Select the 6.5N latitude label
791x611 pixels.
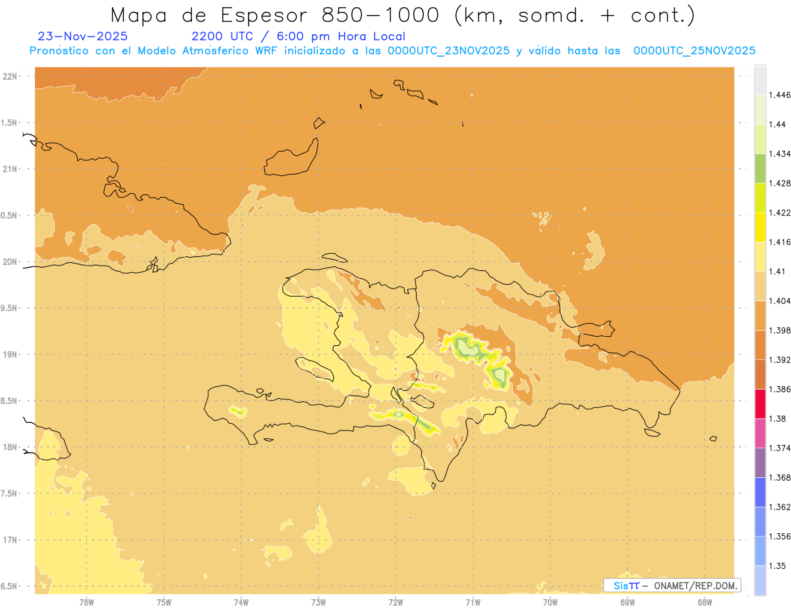pyautogui.click(x=9, y=587)
